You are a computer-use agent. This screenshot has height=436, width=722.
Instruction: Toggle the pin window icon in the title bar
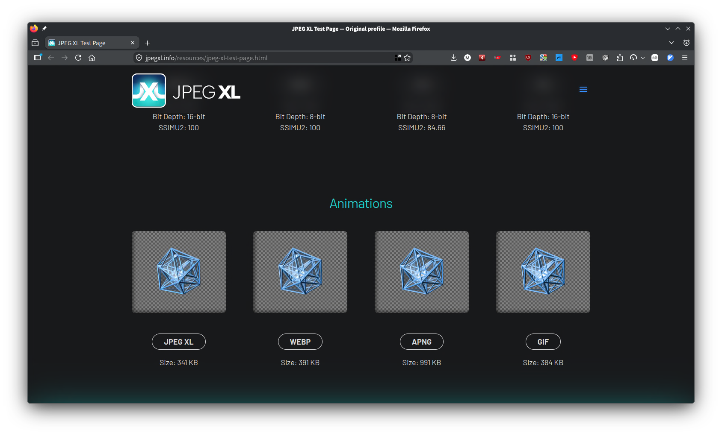(44, 29)
